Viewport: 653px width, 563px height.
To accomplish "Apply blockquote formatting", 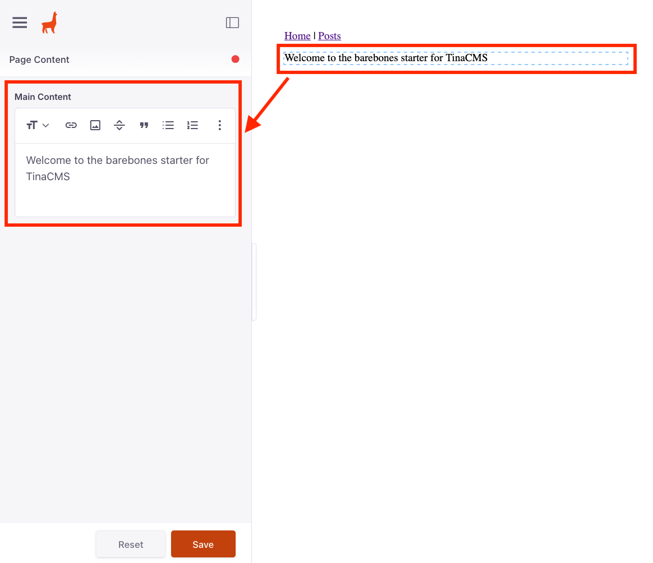I will click(x=144, y=125).
